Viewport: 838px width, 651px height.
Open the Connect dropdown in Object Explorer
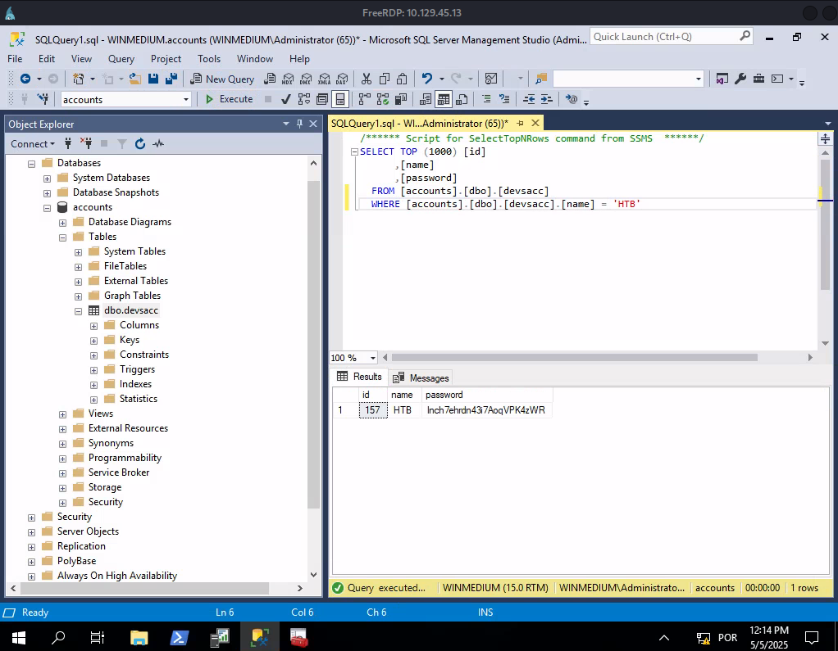click(33, 143)
